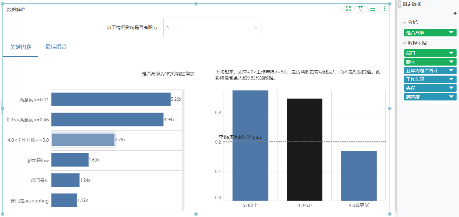Click the 绑定数据 panel heading
This screenshot has width=459, height=217.
(412, 4)
